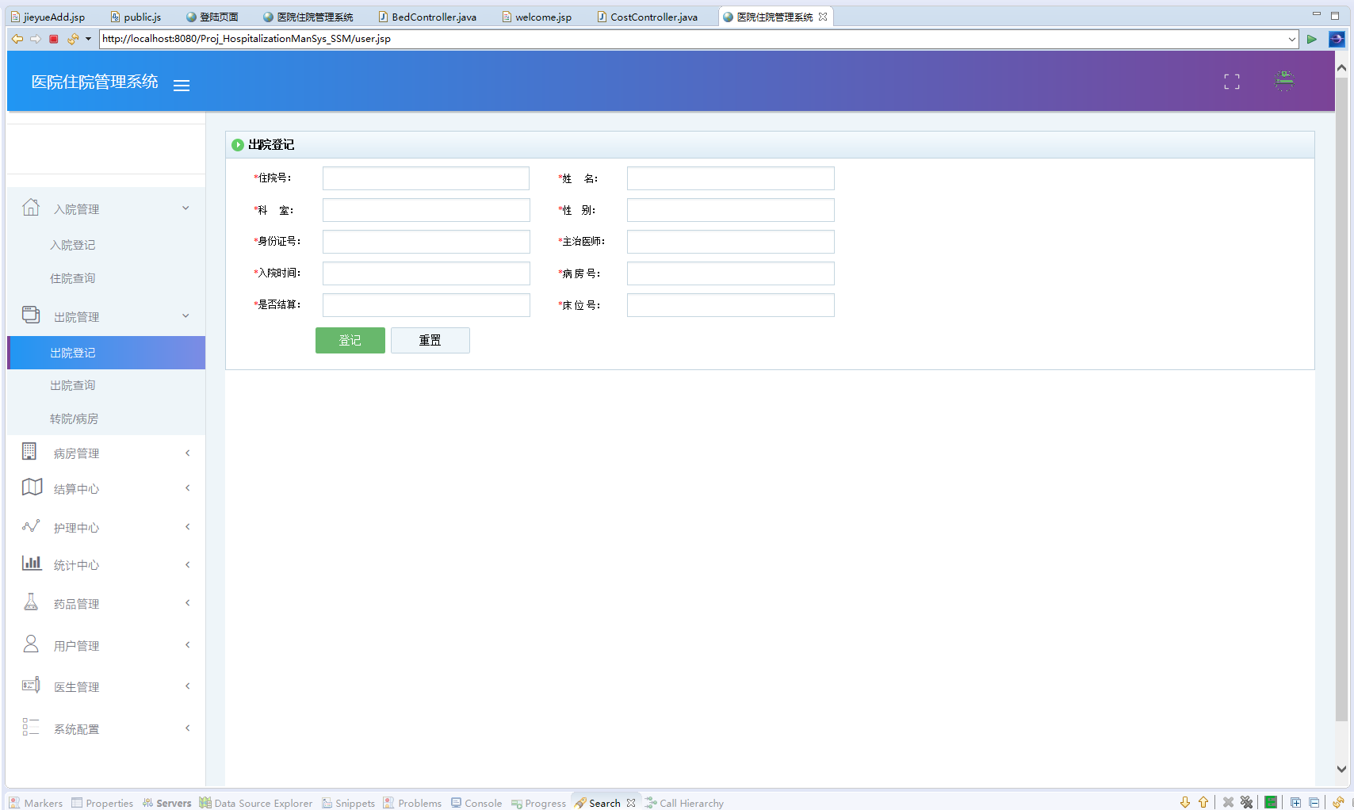Select 出院查询 in the sidebar
Image resolution: width=1354 pixels, height=810 pixels.
[73, 386]
